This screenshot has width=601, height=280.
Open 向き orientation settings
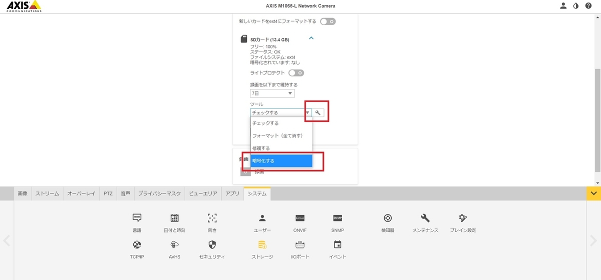(212, 223)
